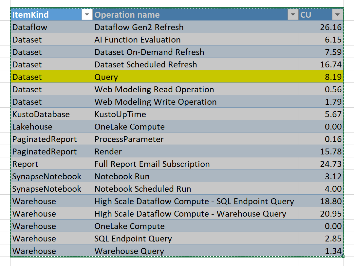The width and height of the screenshot is (354, 266).
Task: Click the table resize handle at bottom-right corner
Action: pyautogui.click(x=342, y=256)
